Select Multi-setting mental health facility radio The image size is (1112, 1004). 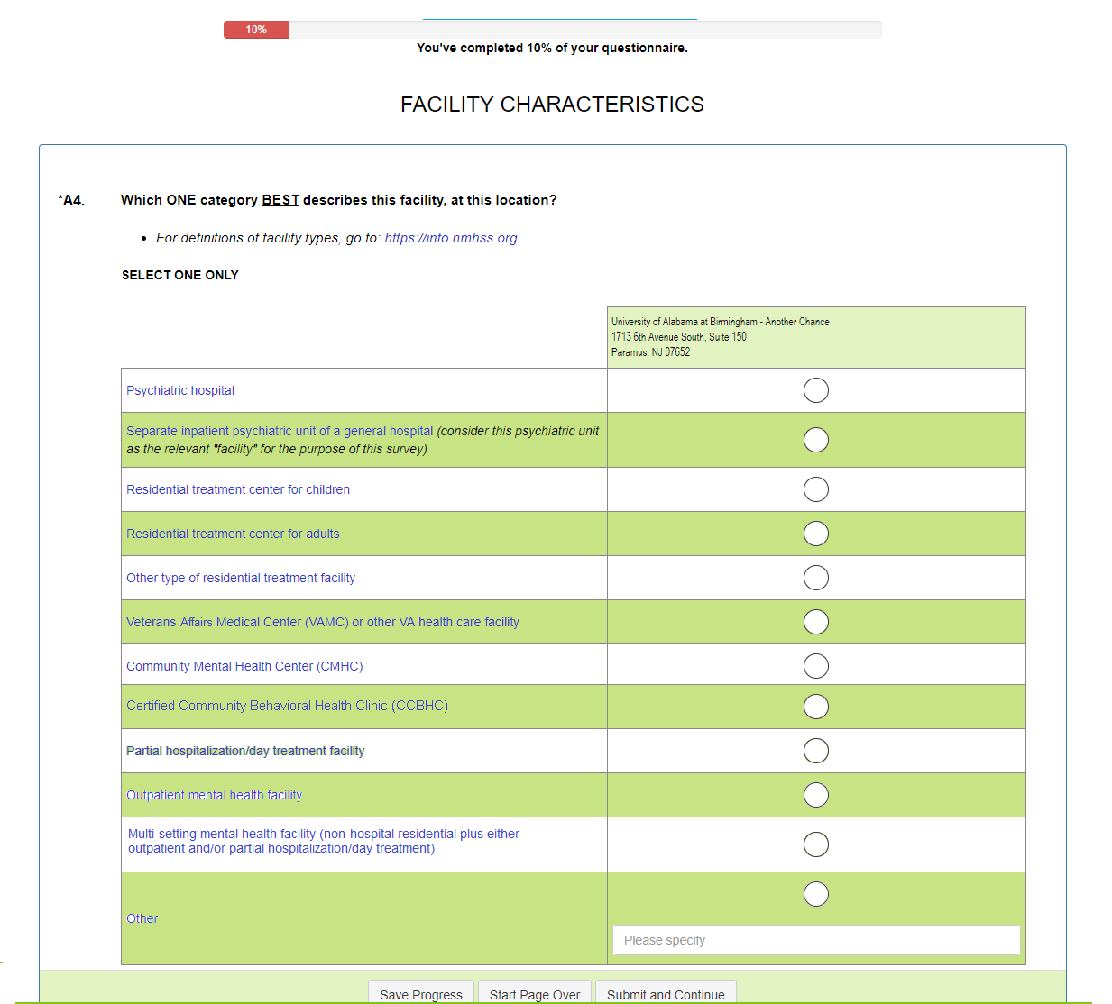[x=815, y=844]
